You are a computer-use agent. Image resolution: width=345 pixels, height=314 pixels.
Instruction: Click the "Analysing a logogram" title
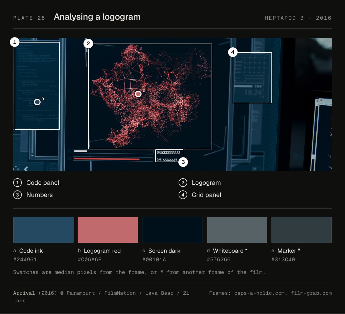point(97,17)
